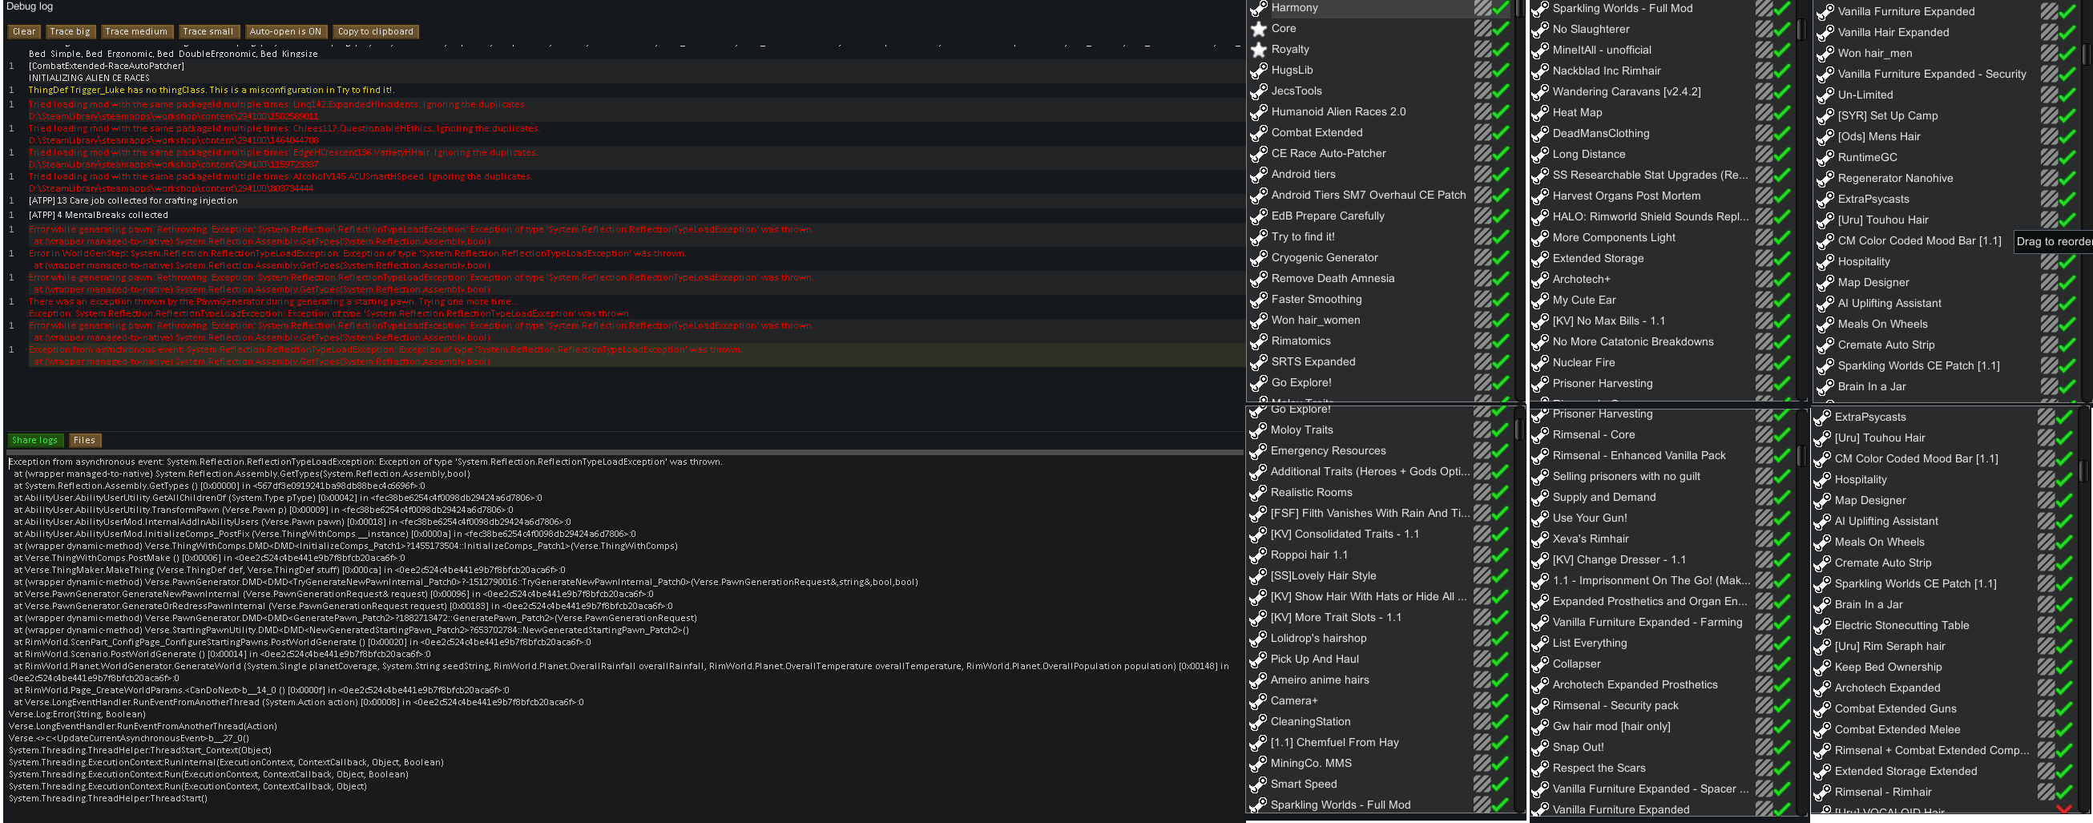2093x823 pixels.
Task: Select the Harvest Organs Post Mortem mod
Action: pos(1626,196)
